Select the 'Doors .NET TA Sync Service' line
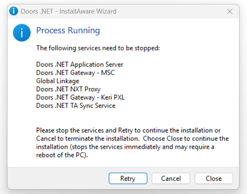The height and width of the screenshot is (194, 247). pyautogui.click(x=76, y=106)
